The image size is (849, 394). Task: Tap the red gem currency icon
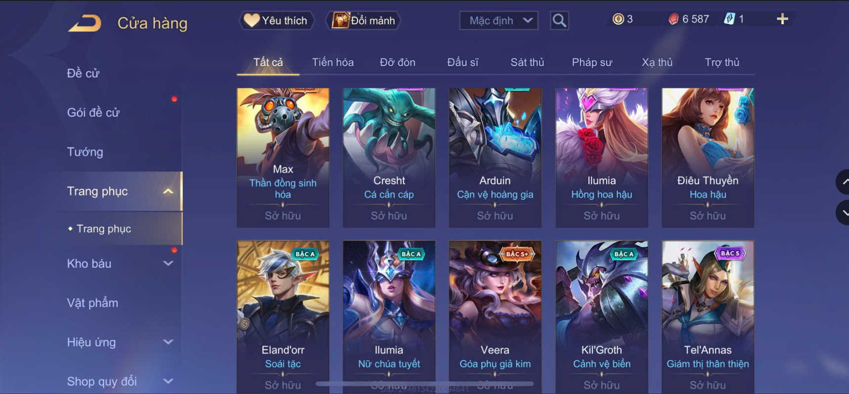click(x=673, y=19)
